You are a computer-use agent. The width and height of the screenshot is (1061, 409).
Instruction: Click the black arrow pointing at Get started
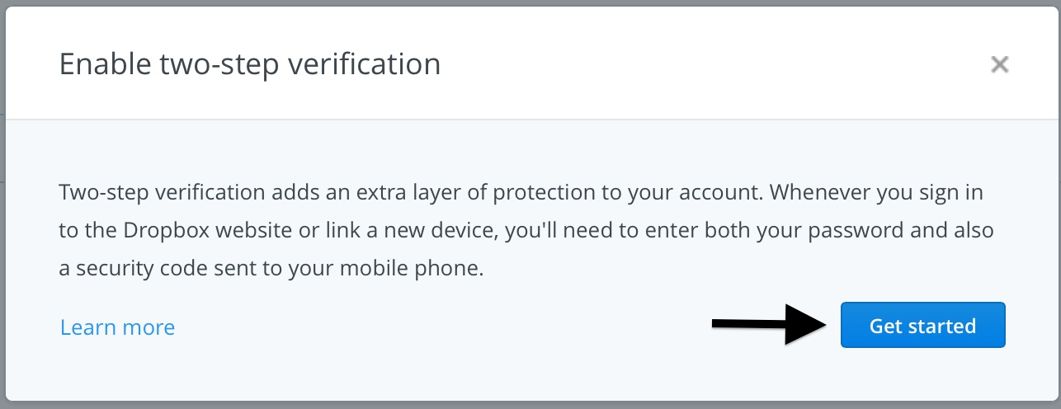pyautogui.click(x=769, y=325)
